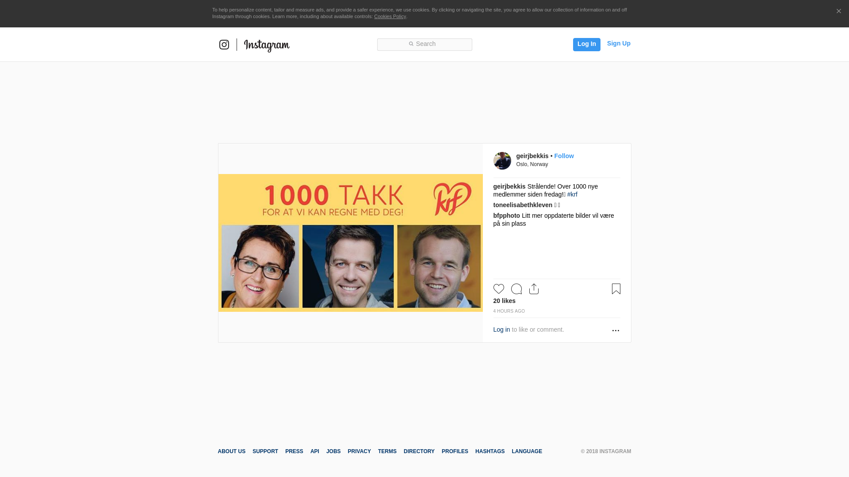
Task: Open the ABOUT US footer link
Action: click(231, 451)
